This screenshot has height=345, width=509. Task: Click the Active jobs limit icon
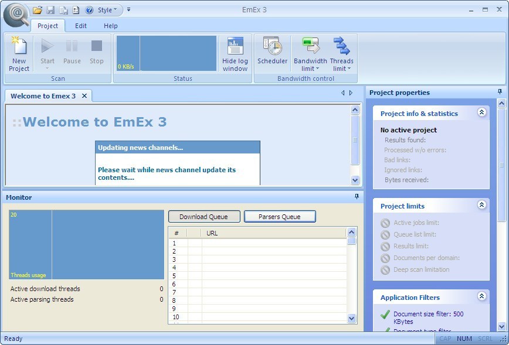pyautogui.click(x=385, y=223)
